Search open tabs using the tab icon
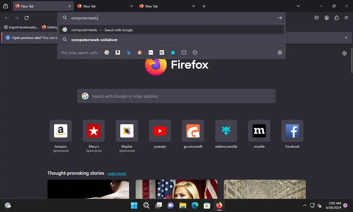 click(184, 52)
